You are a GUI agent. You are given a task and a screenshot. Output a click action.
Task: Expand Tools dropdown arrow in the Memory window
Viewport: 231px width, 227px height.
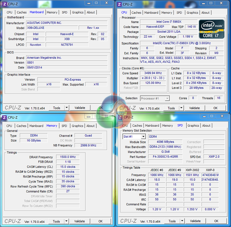66,221
